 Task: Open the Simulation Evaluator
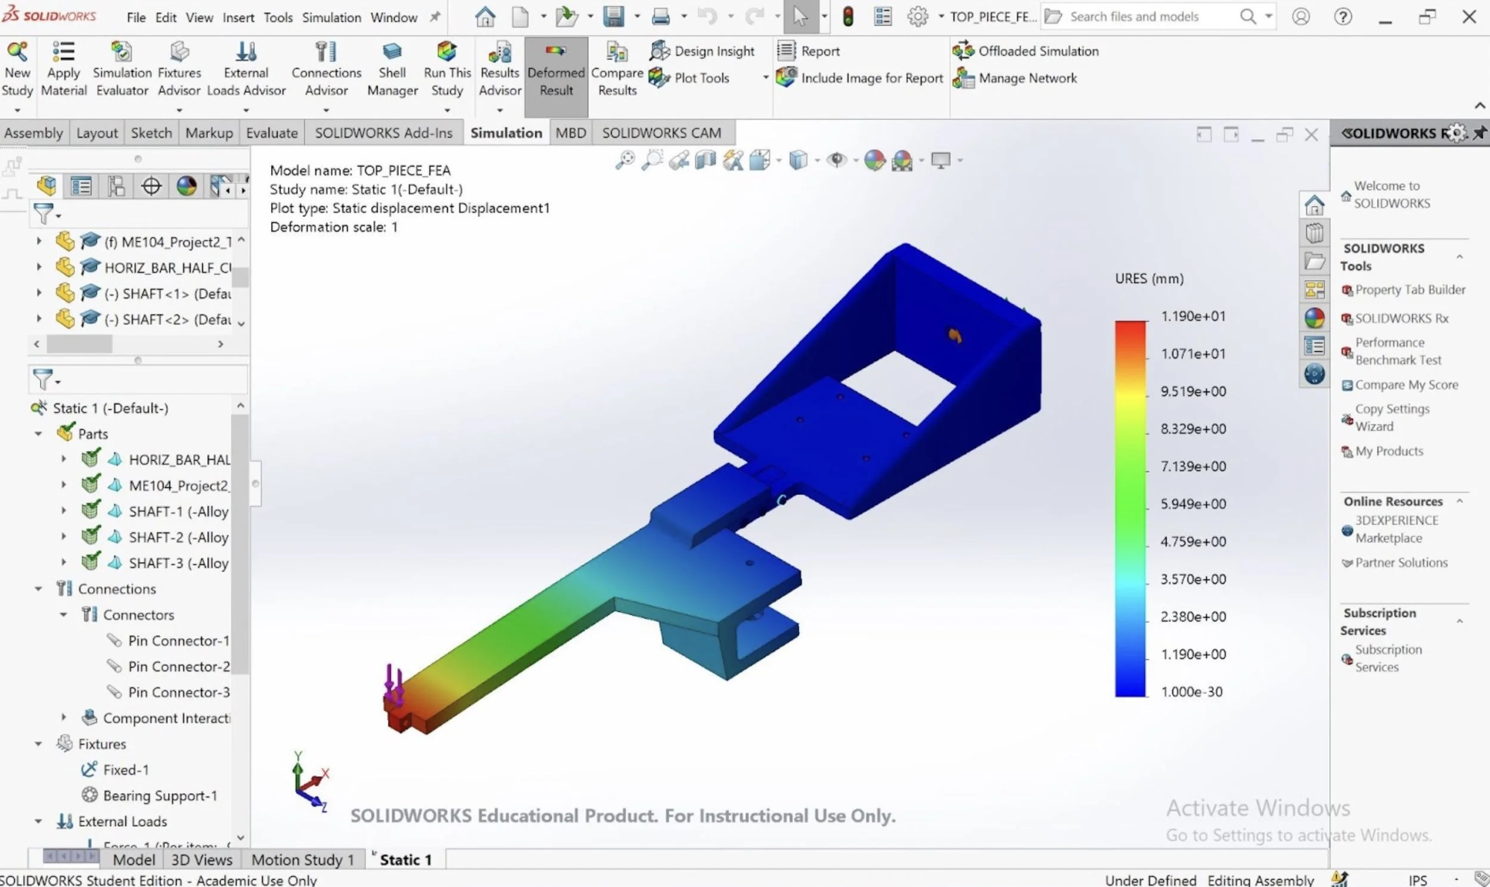[122, 52]
